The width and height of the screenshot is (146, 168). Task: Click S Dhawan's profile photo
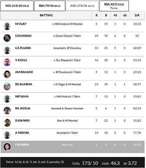click(x=7, y=38)
